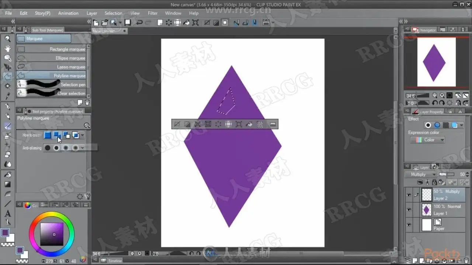Open the Animation menu
Image resolution: width=472 pixels, height=265 pixels.
[68, 13]
